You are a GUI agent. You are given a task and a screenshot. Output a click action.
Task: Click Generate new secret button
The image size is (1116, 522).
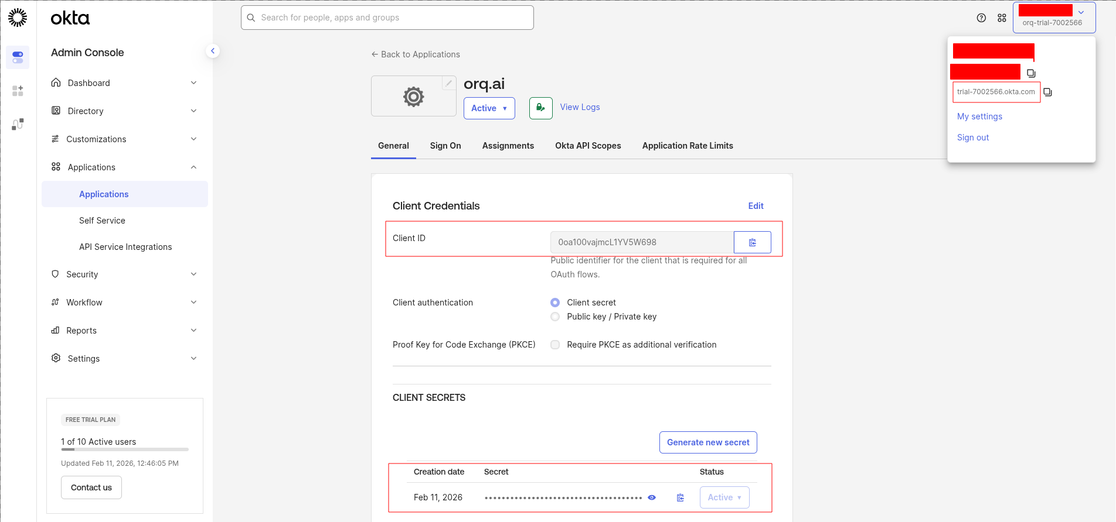(x=708, y=442)
